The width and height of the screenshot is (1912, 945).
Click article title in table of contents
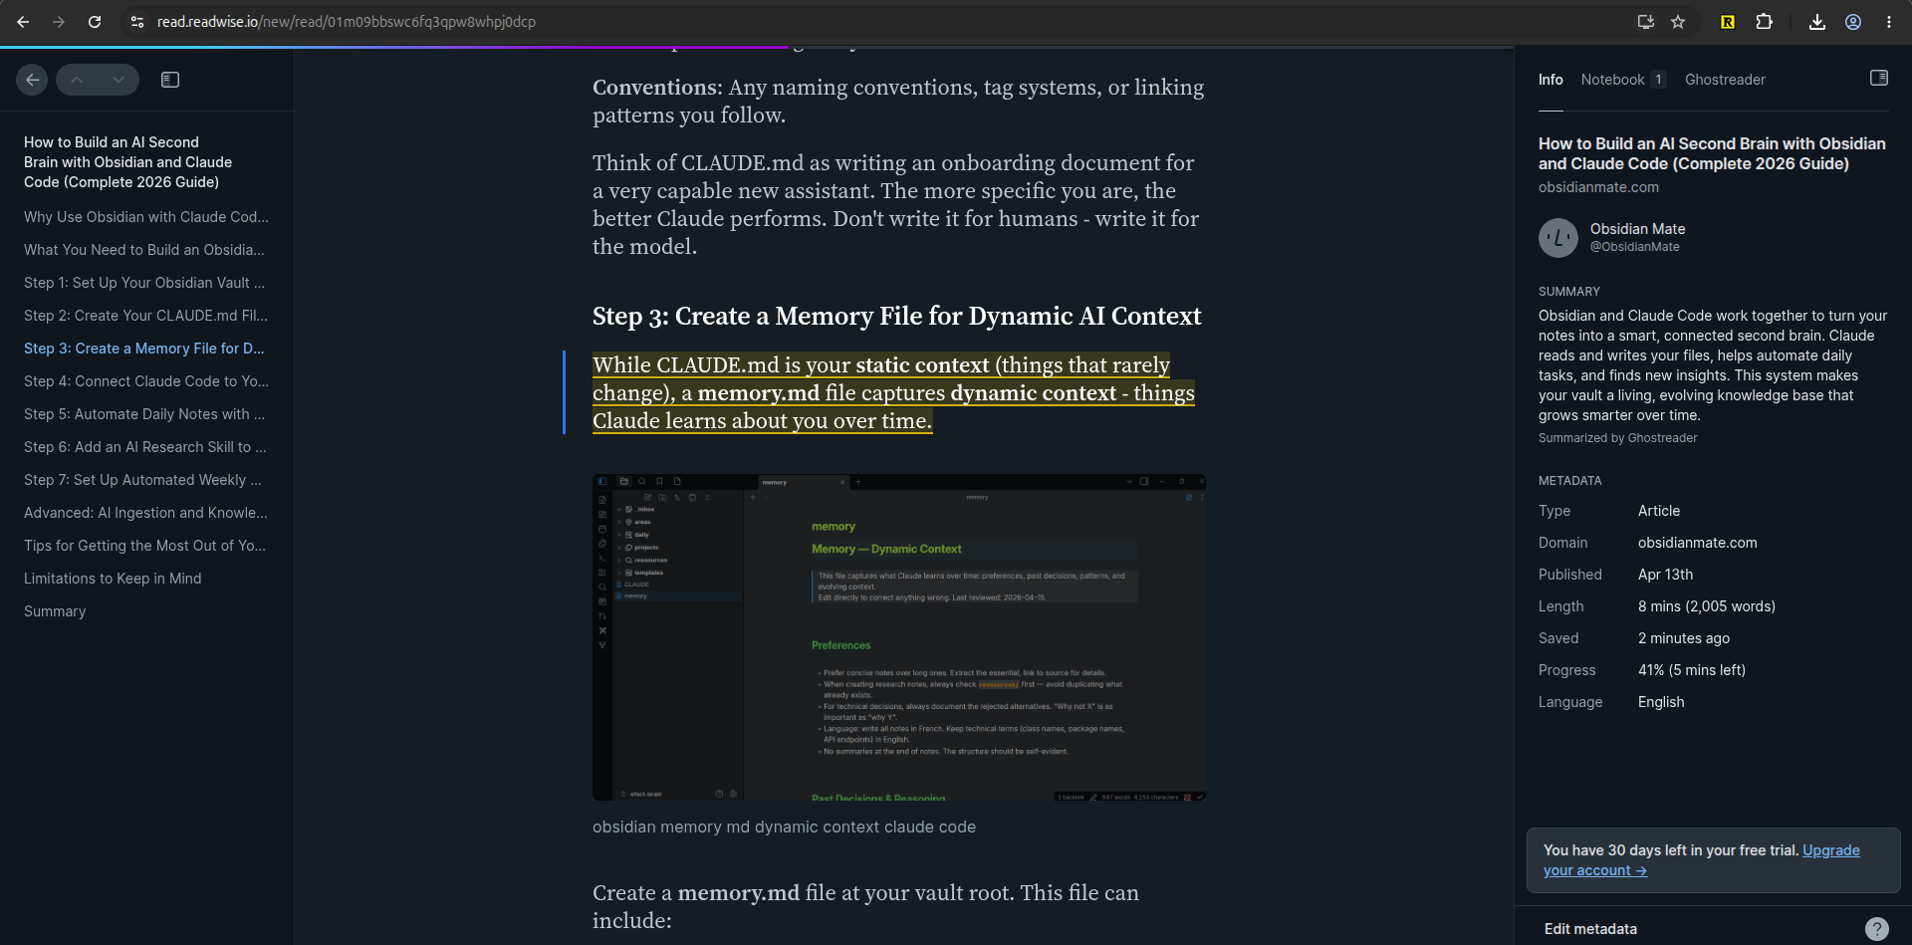[127, 162]
